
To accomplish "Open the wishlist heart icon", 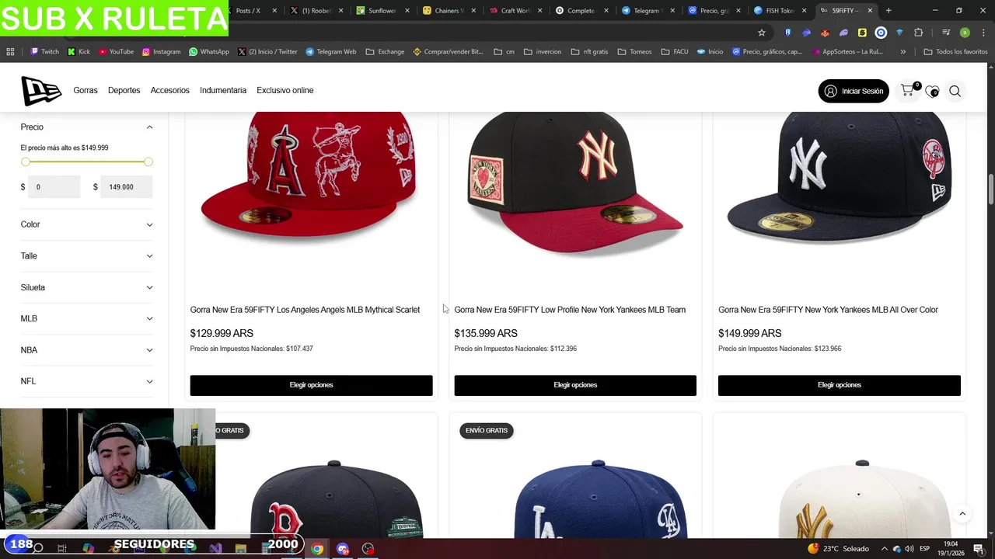I will [x=932, y=92].
